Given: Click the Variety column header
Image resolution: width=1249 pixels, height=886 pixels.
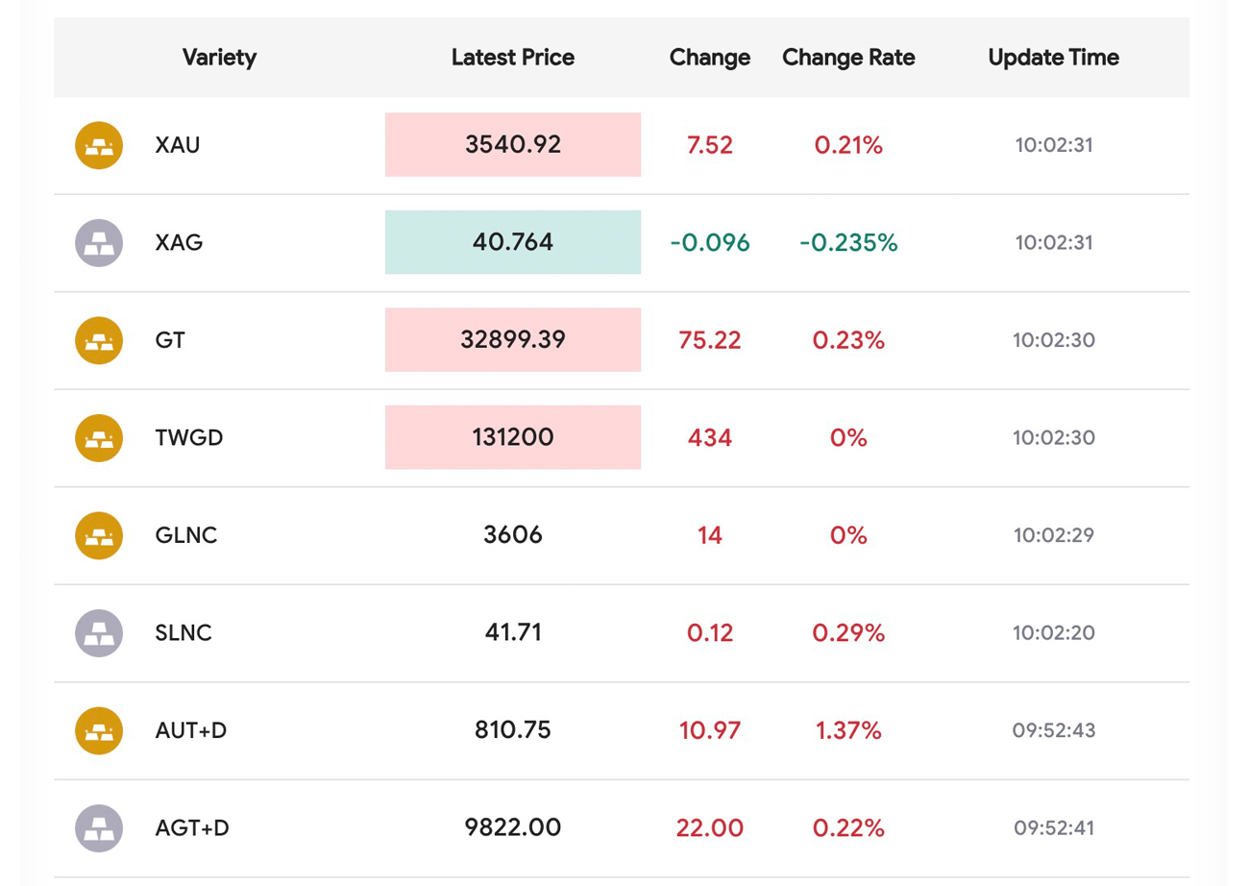Looking at the screenshot, I should click(219, 58).
